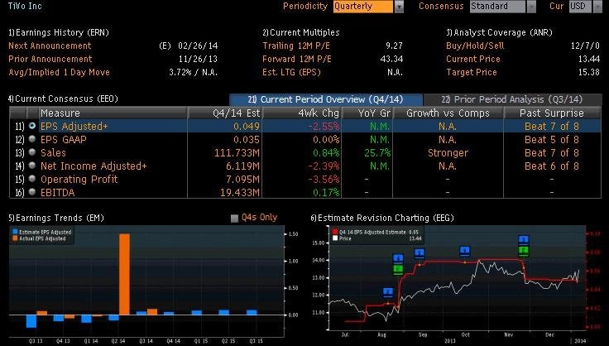Click the lowest blue marker in early August
Image resolution: width=609 pixels, height=346 pixels.
388,292
